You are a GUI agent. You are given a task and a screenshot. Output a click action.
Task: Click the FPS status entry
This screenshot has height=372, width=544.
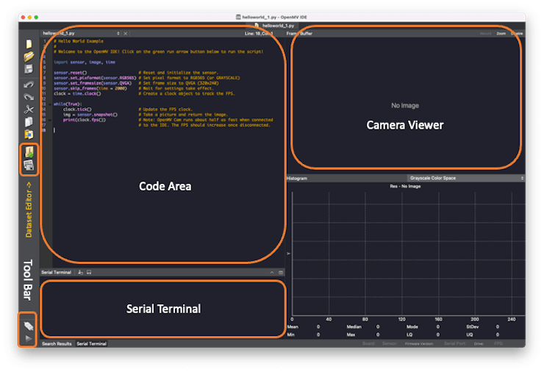(x=498, y=343)
